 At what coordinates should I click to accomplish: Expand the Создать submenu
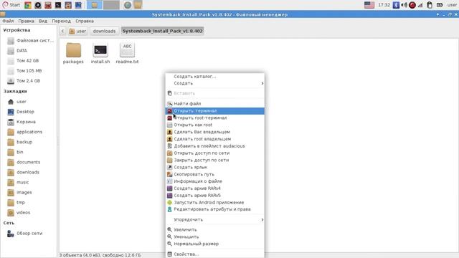click(x=215, y=83)
